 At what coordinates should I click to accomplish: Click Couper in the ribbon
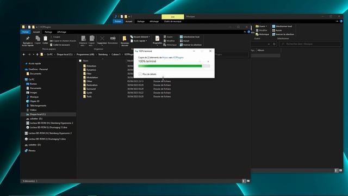pyautogui.click(x=55, y=37)
